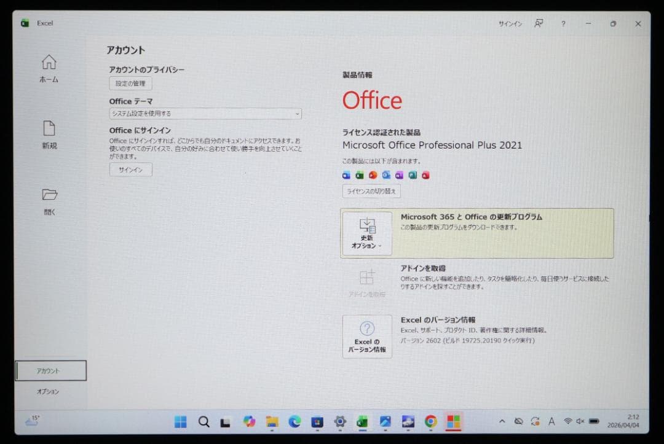Select 新規 to create a new workbook
The width and height of the screenshot is (664, 444).
coord(49,135)
